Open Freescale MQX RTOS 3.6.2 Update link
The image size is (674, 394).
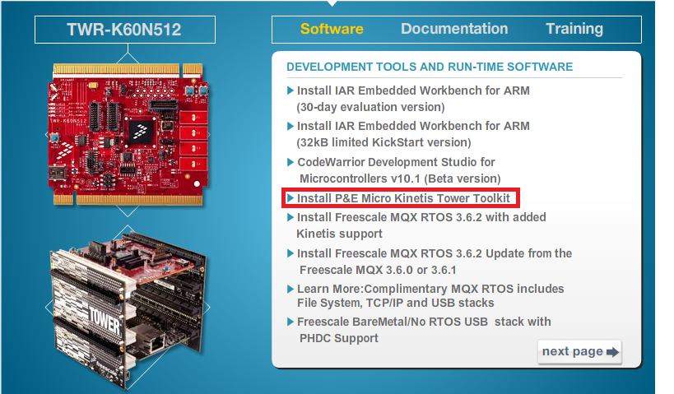click(x=435, y=262)
